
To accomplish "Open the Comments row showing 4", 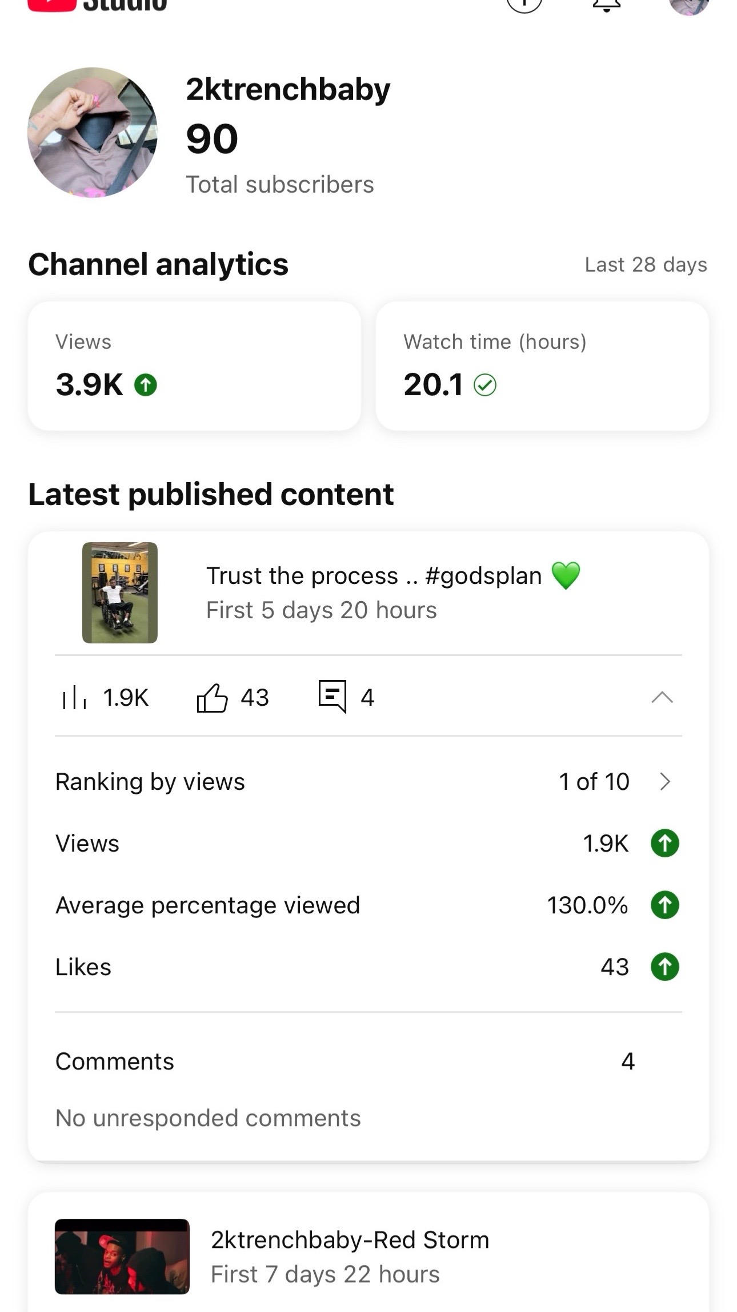I will 368,1061.
